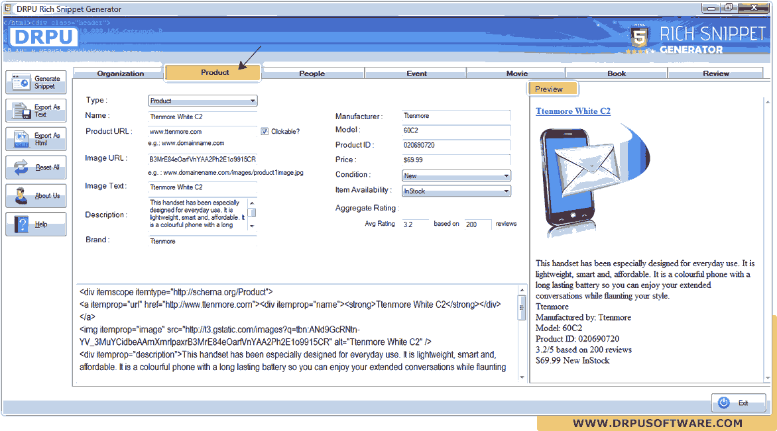Click the HTML5 shield logo
The image size is (777, 431).
(639, 36)
